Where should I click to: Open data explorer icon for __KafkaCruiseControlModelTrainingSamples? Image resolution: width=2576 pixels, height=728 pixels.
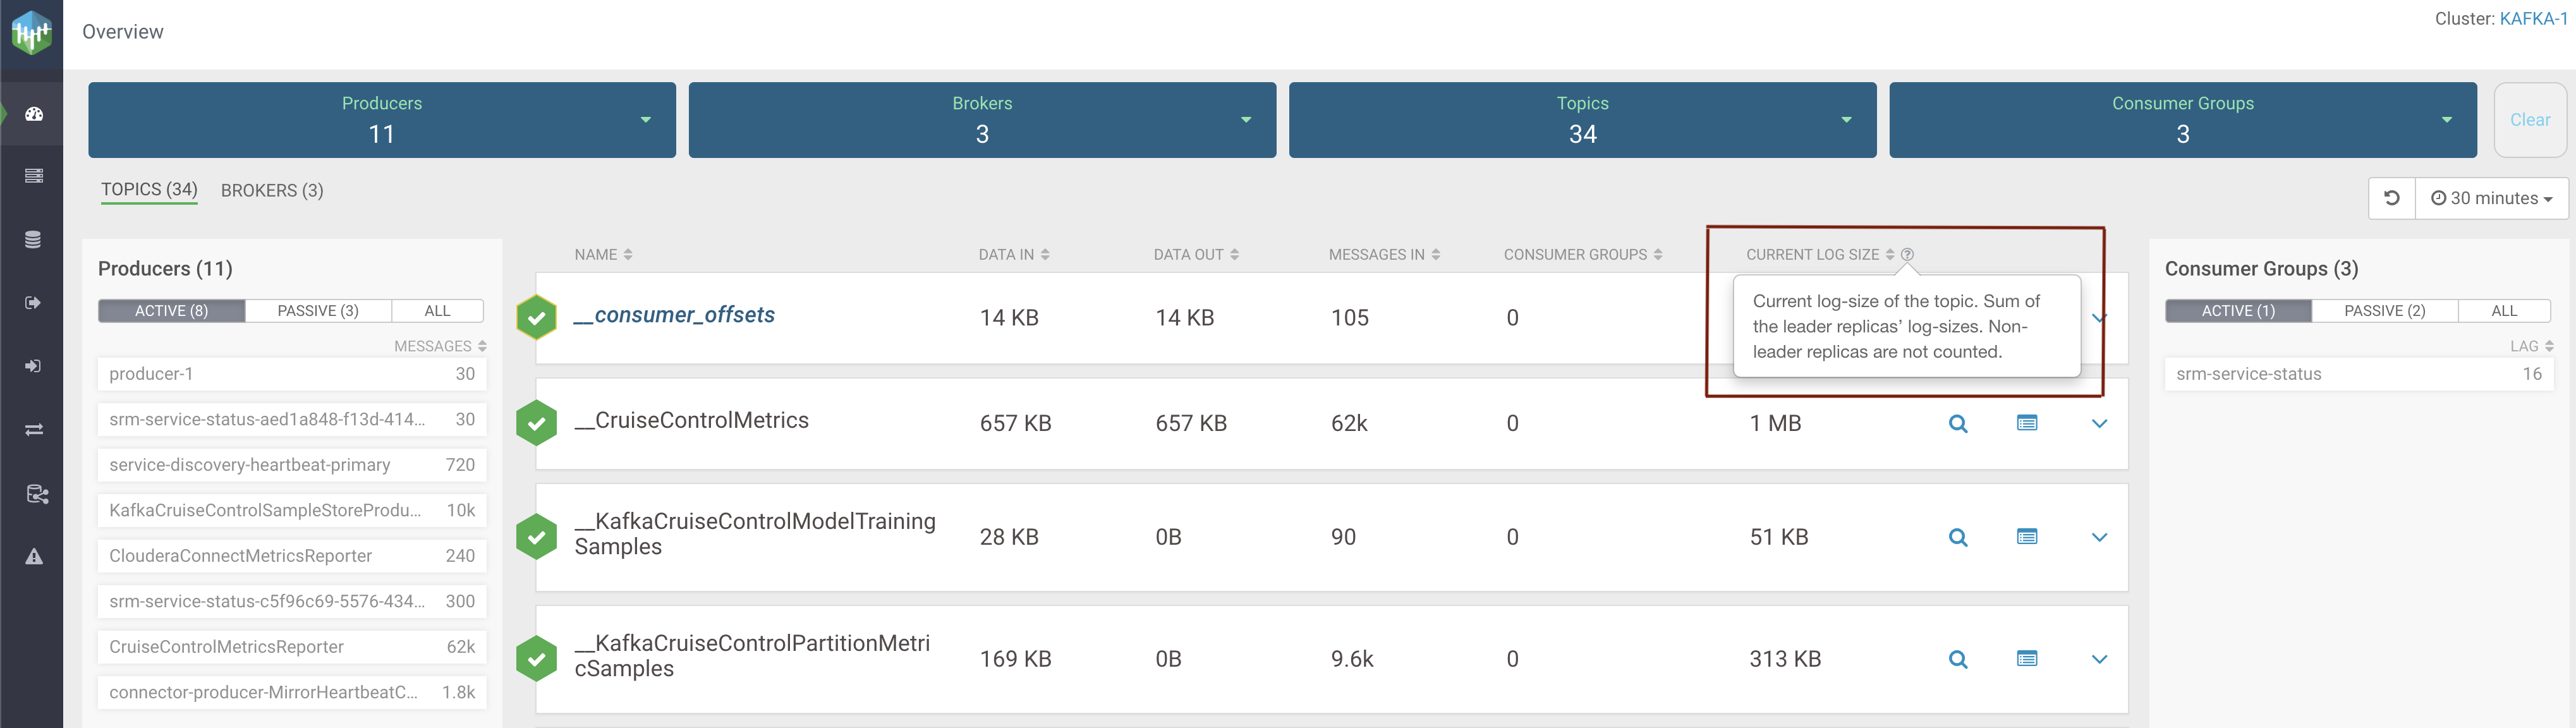click(x=2026, y=537)
